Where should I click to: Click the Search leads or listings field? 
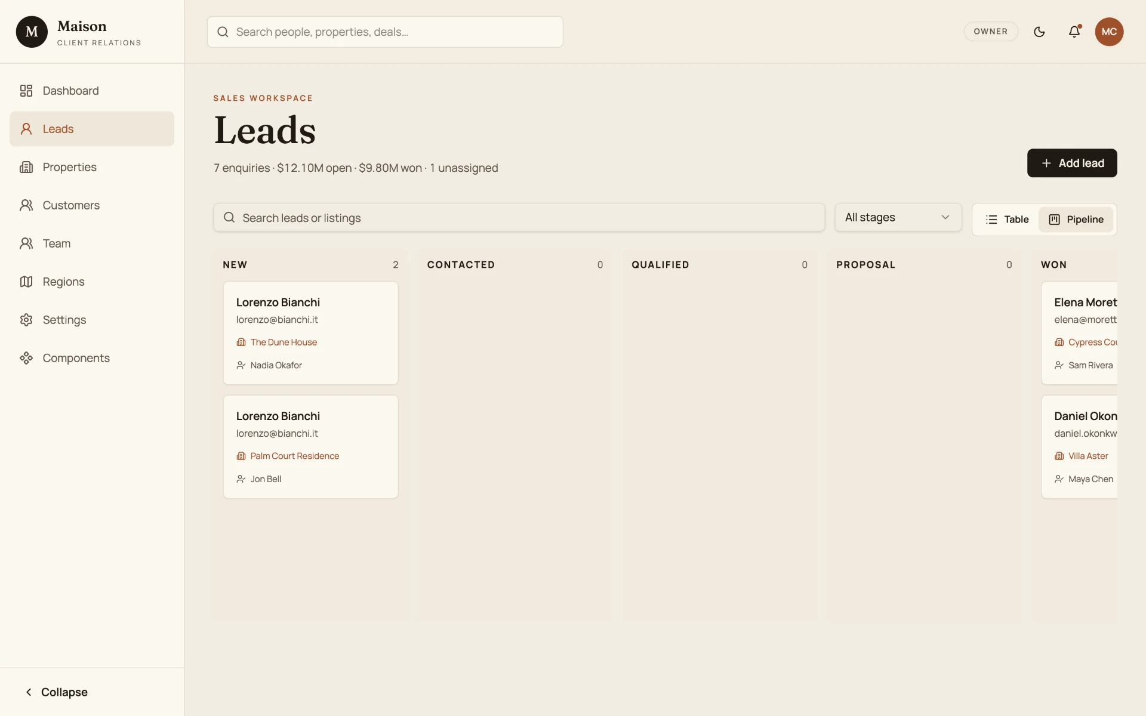coord(519,218)
